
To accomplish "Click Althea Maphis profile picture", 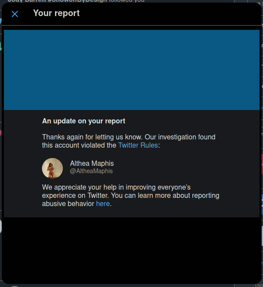I will (x=52, y=168).
